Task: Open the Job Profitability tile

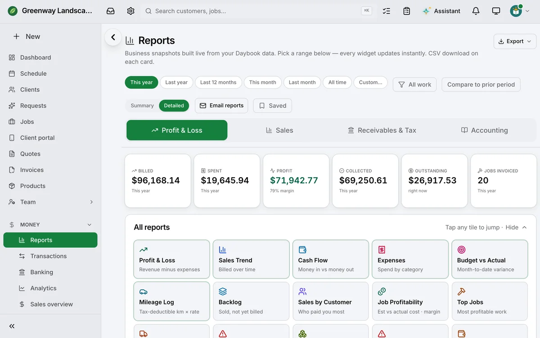Action: pyautogui.click(x=410, y=301)
